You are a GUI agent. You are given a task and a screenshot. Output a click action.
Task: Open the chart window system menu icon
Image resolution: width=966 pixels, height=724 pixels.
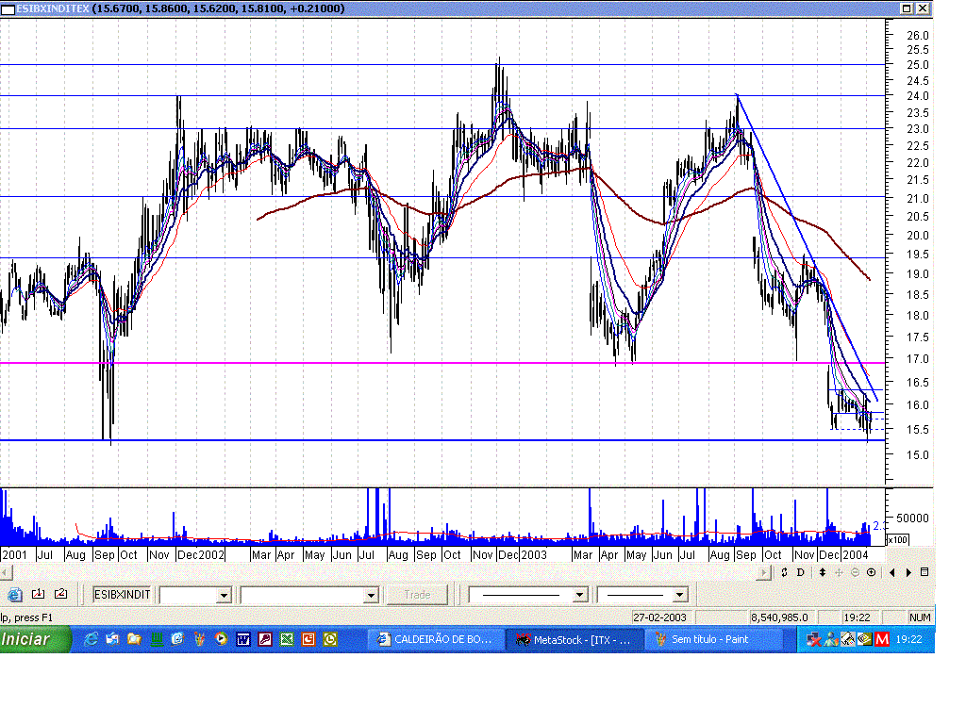tap(8, 8)
